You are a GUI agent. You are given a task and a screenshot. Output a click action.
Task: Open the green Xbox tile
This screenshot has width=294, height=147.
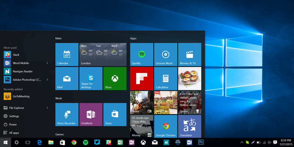(115, 78)
